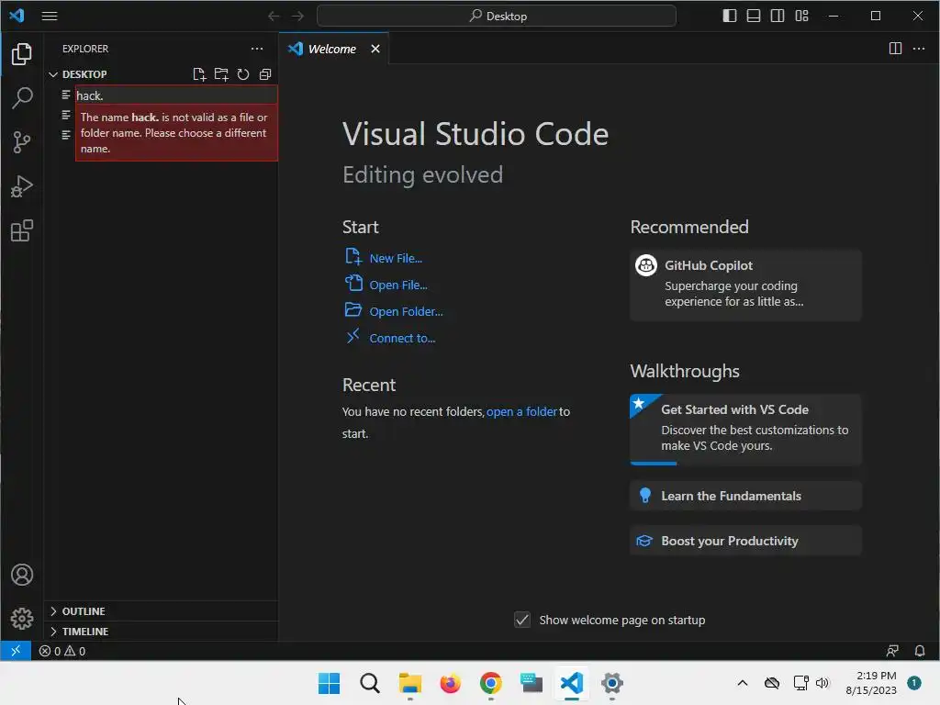This screenshot has height=705, width=940.
Task: Open File Explorer from the taskbar
Action: [410, 683]
